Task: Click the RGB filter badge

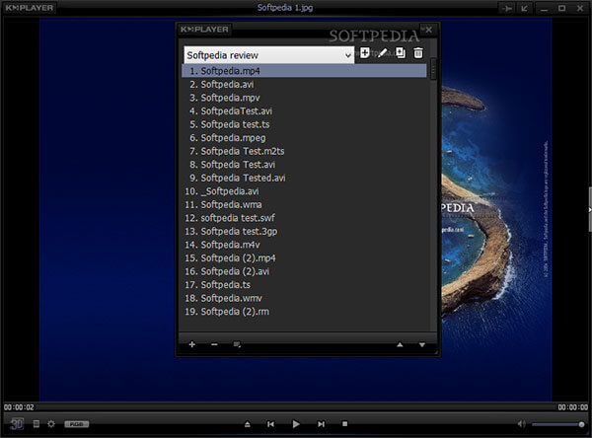Action: pyautogui.click(x=76, y=424)
